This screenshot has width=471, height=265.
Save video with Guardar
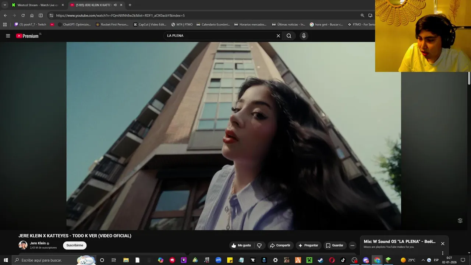(334, 245)
